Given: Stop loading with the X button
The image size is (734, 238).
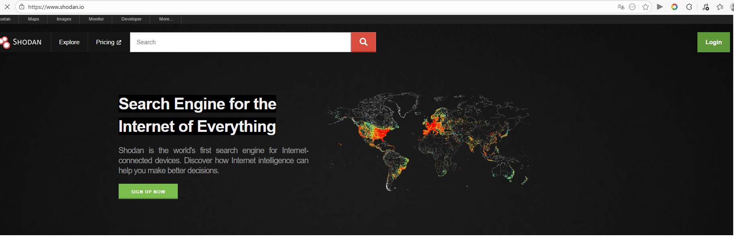Looking at the screenshot, I should pos(7,7).
